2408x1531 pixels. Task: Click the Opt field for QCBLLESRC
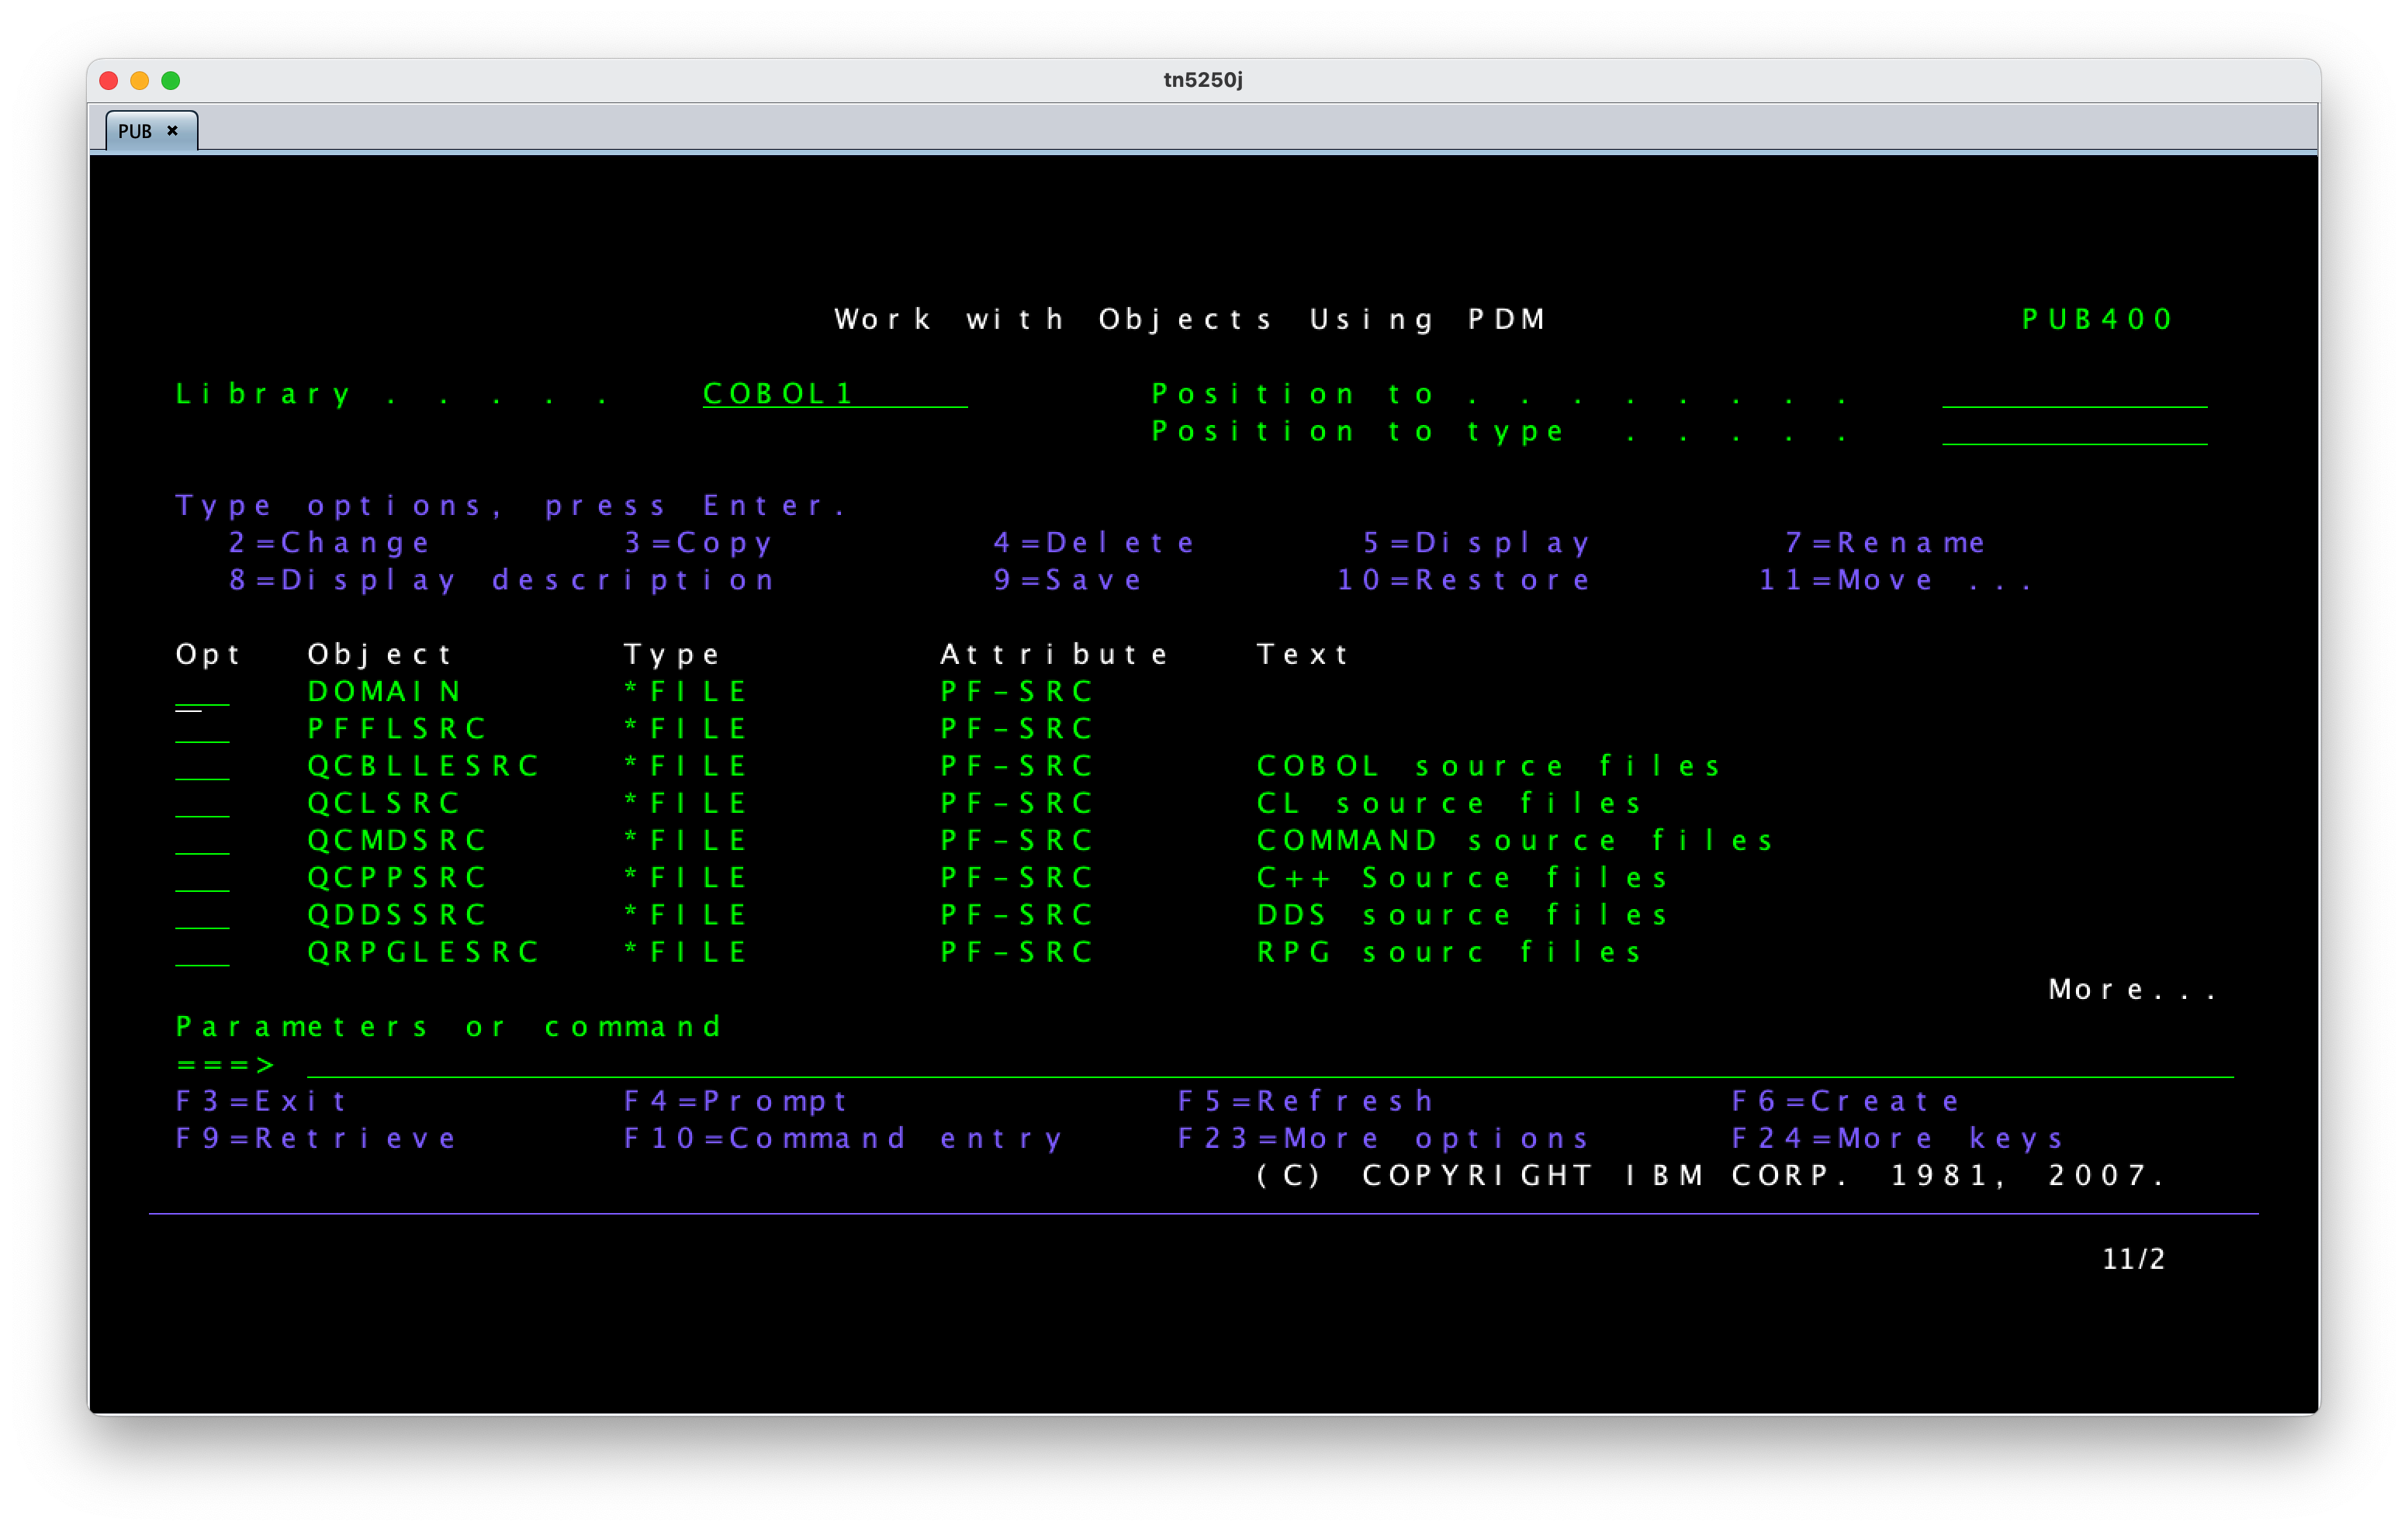202,766
